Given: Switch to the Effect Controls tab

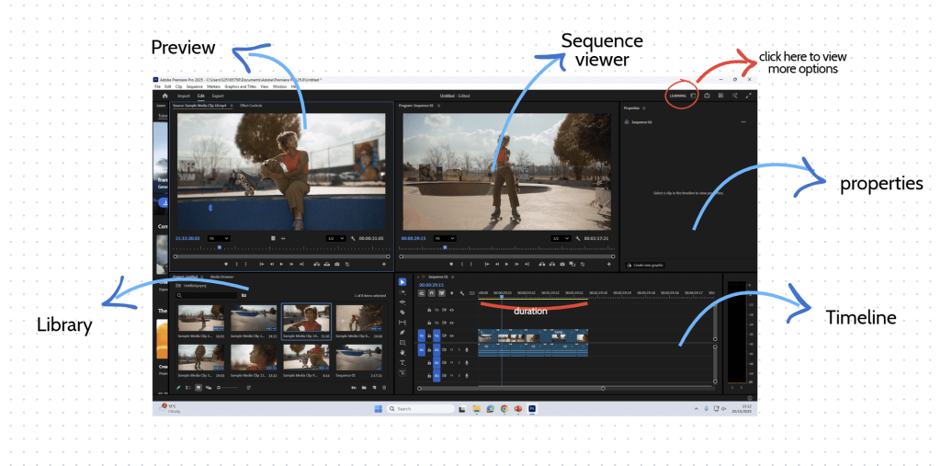Looking at the screenshot, I should click(250, 106).
